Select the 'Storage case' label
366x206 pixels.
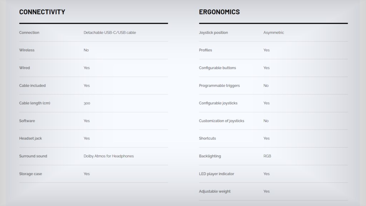tap(30, 174)
